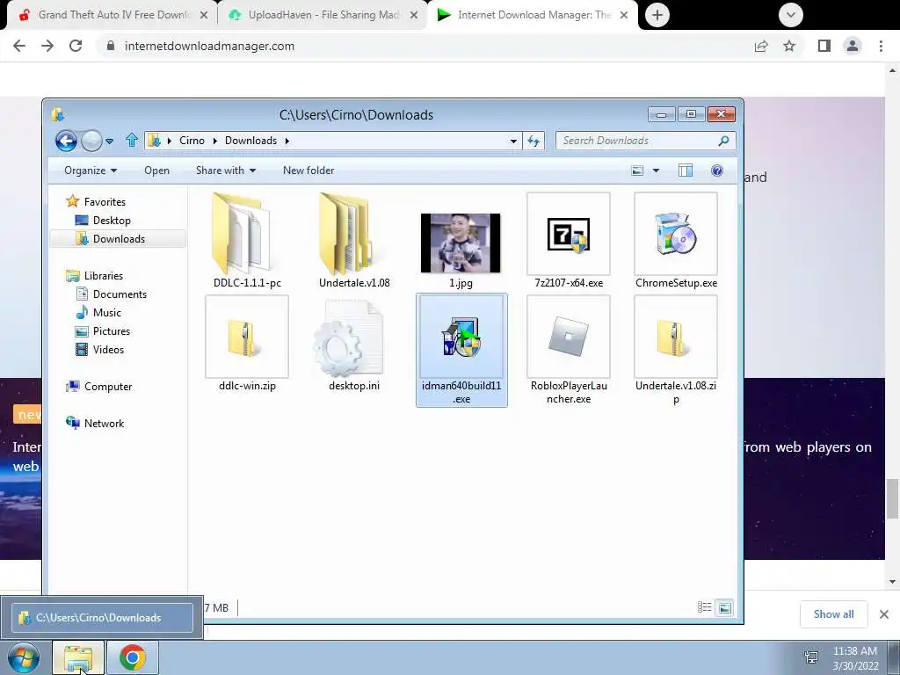Click the New folder button
Image resolution: width=900 pixels, height=675 pixels.
pos(308,171)
